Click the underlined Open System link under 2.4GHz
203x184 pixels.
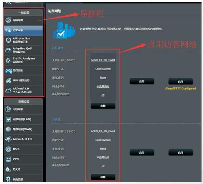(103, 69)
